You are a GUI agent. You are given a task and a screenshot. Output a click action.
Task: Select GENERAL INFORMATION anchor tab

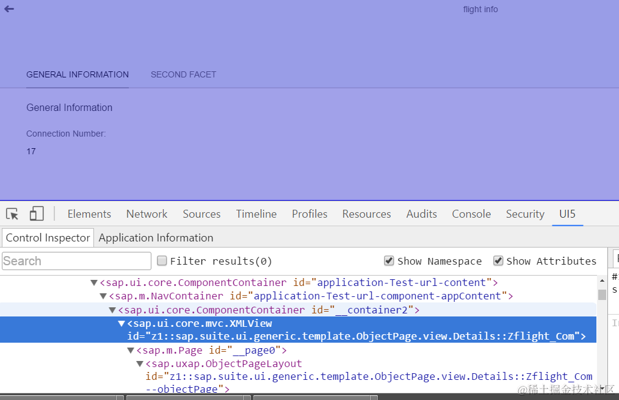78,74
